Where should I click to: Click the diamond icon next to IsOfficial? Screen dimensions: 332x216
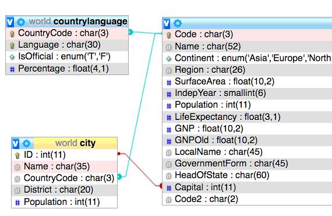click(12, 57)
